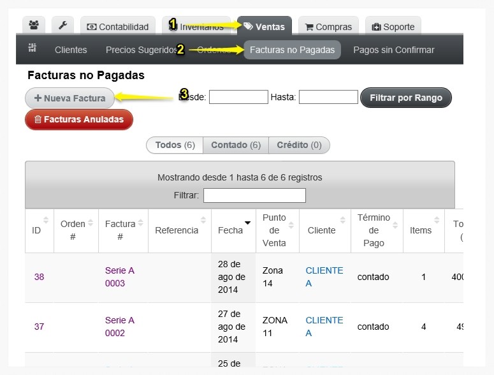Open invoice Serie A 0003
The width and height of the screenshot is (494, 375).
(x=120, y=277)
